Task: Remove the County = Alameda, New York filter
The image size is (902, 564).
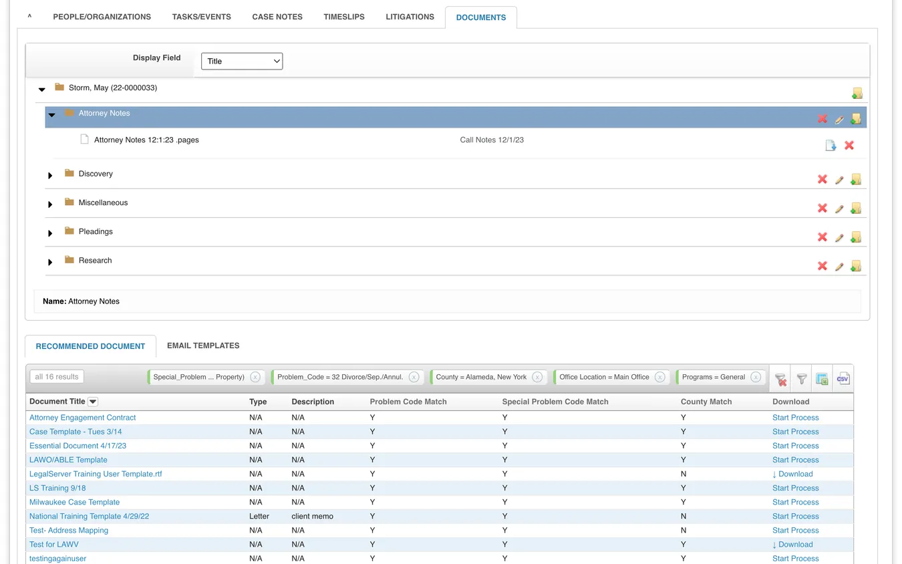Action: tap(538, 377)
